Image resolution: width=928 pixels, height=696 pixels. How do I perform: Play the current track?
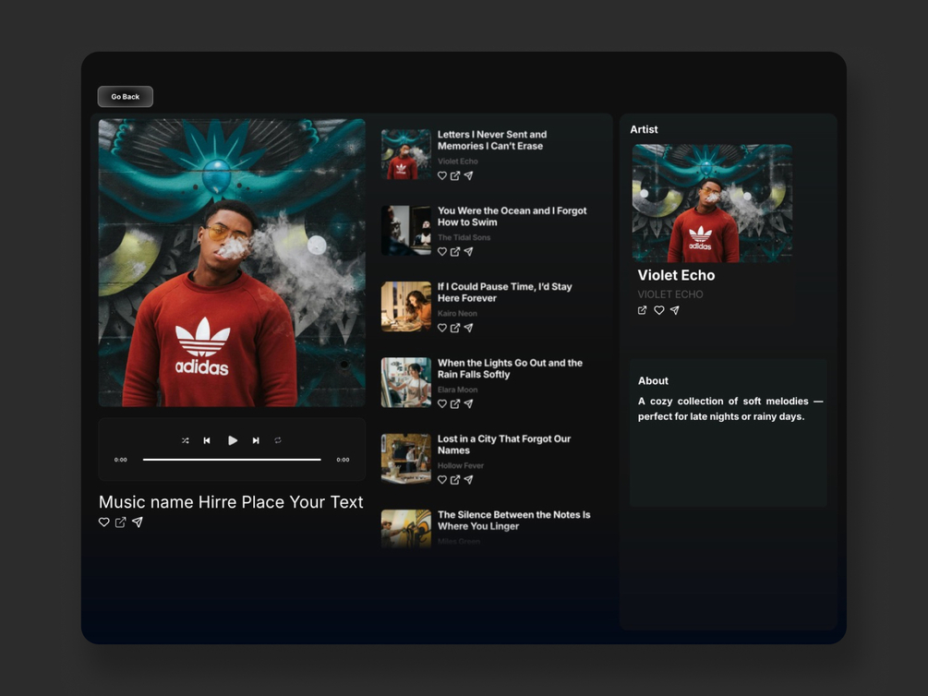pos(233,440)
